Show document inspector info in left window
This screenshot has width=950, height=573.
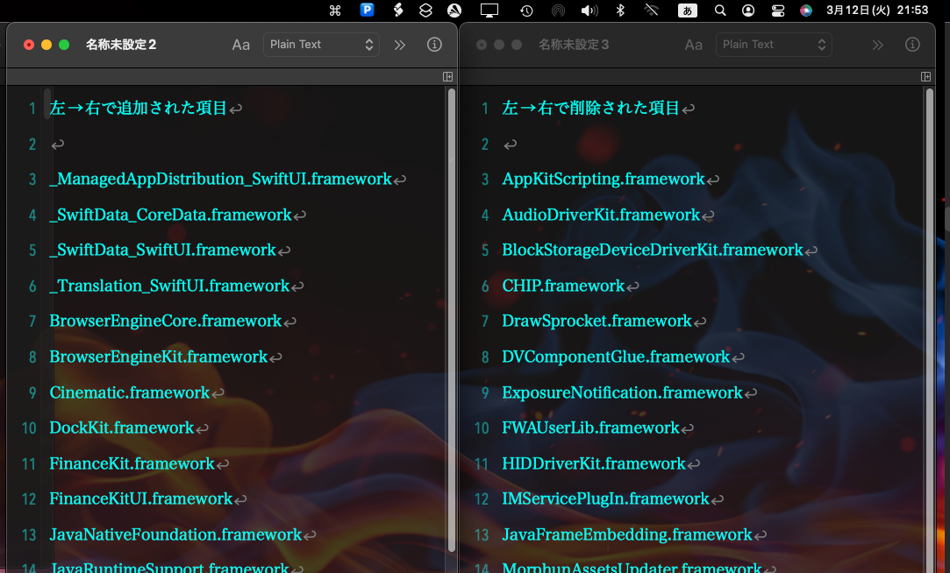[x=434, y=45]
